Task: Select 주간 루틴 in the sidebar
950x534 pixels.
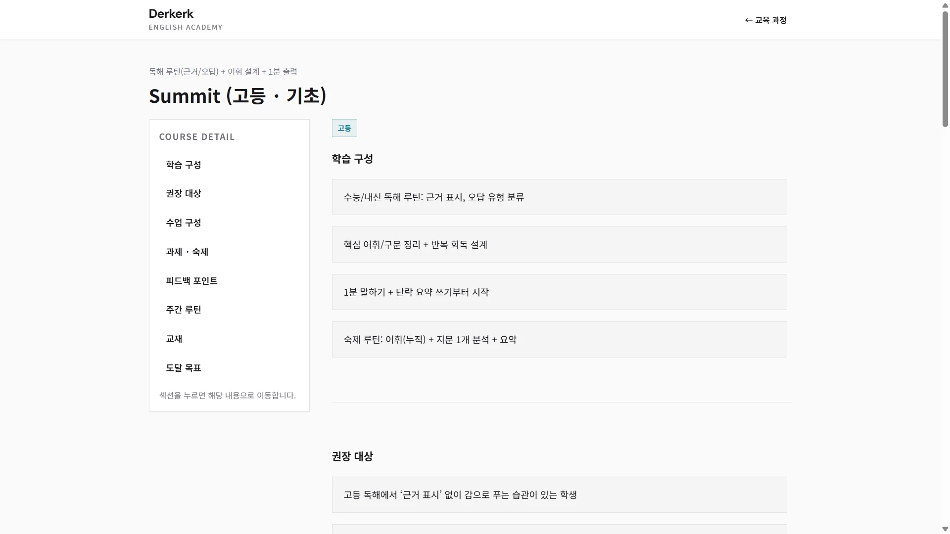Action: click(x=184, y=310)
